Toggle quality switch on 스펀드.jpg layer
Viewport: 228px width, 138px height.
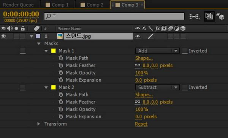coord(151,36)
